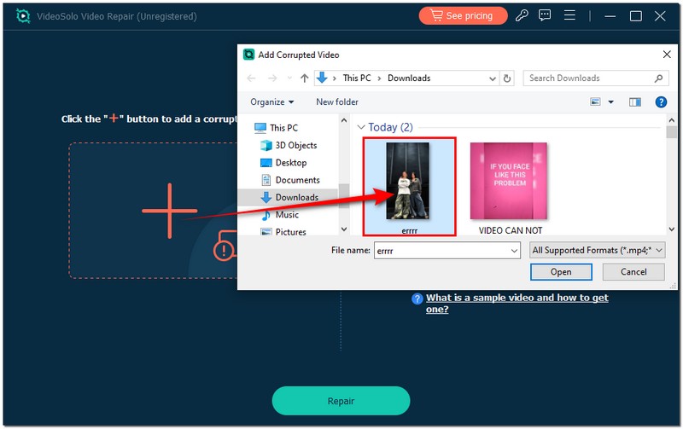
Task: Open file dialog help icon
Action: coord(661,101)
